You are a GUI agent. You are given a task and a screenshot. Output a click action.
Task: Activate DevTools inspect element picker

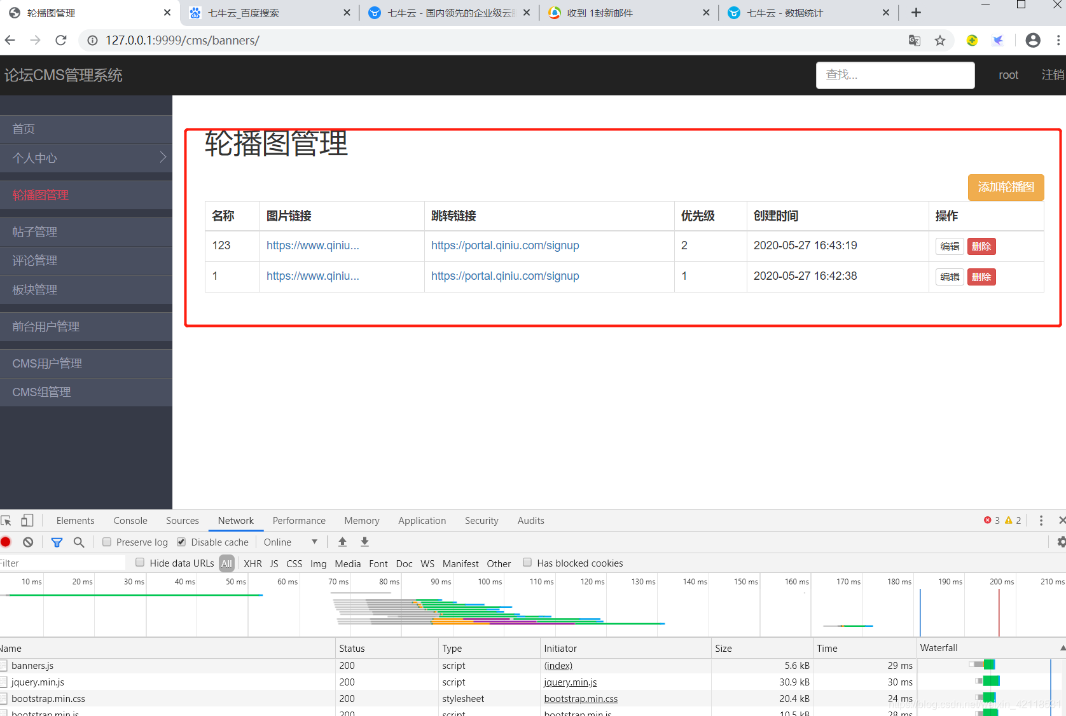(6, 520)
